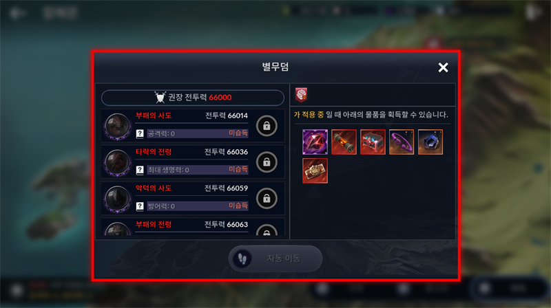The width and height of the screenshot is (551, 308).
Task: Open question mark info for 공격력
Action: [x=140, y=133]
